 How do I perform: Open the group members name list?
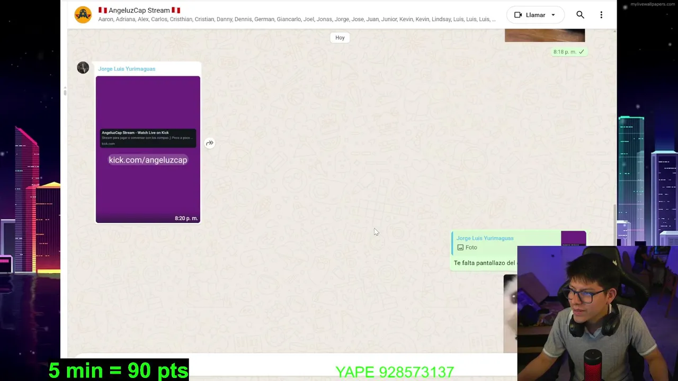point(297,19)
